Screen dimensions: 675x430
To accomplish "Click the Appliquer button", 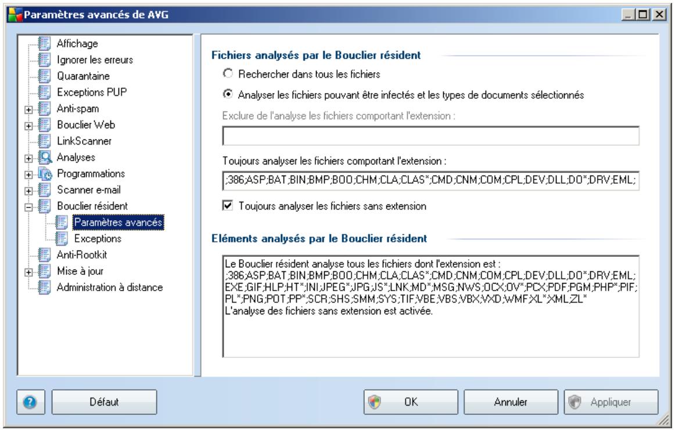I will (611, 402).
